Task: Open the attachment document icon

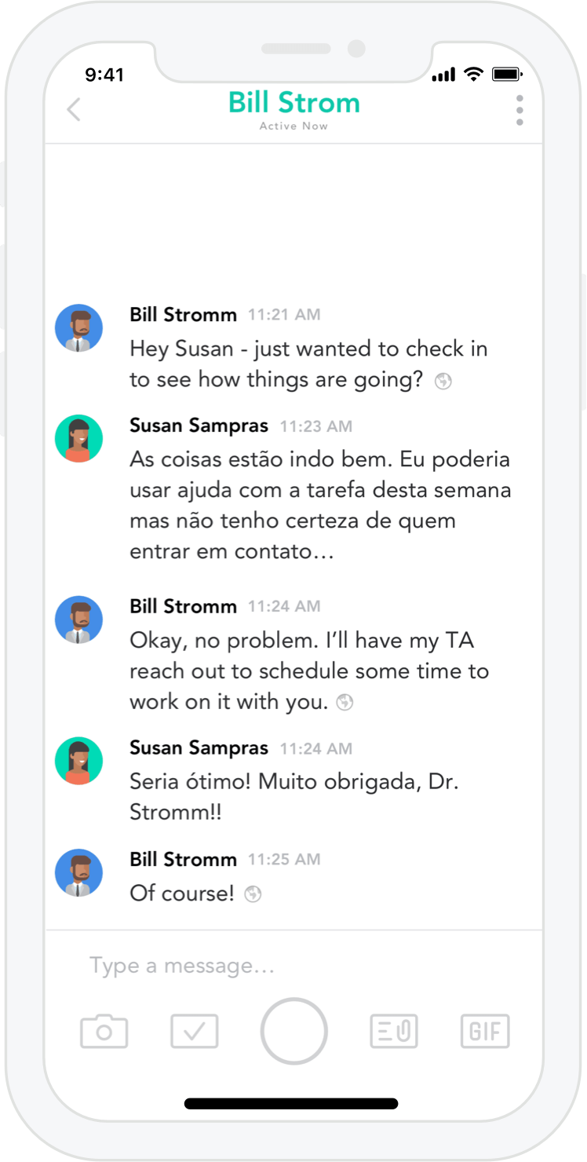Action: pos(394,1031)
